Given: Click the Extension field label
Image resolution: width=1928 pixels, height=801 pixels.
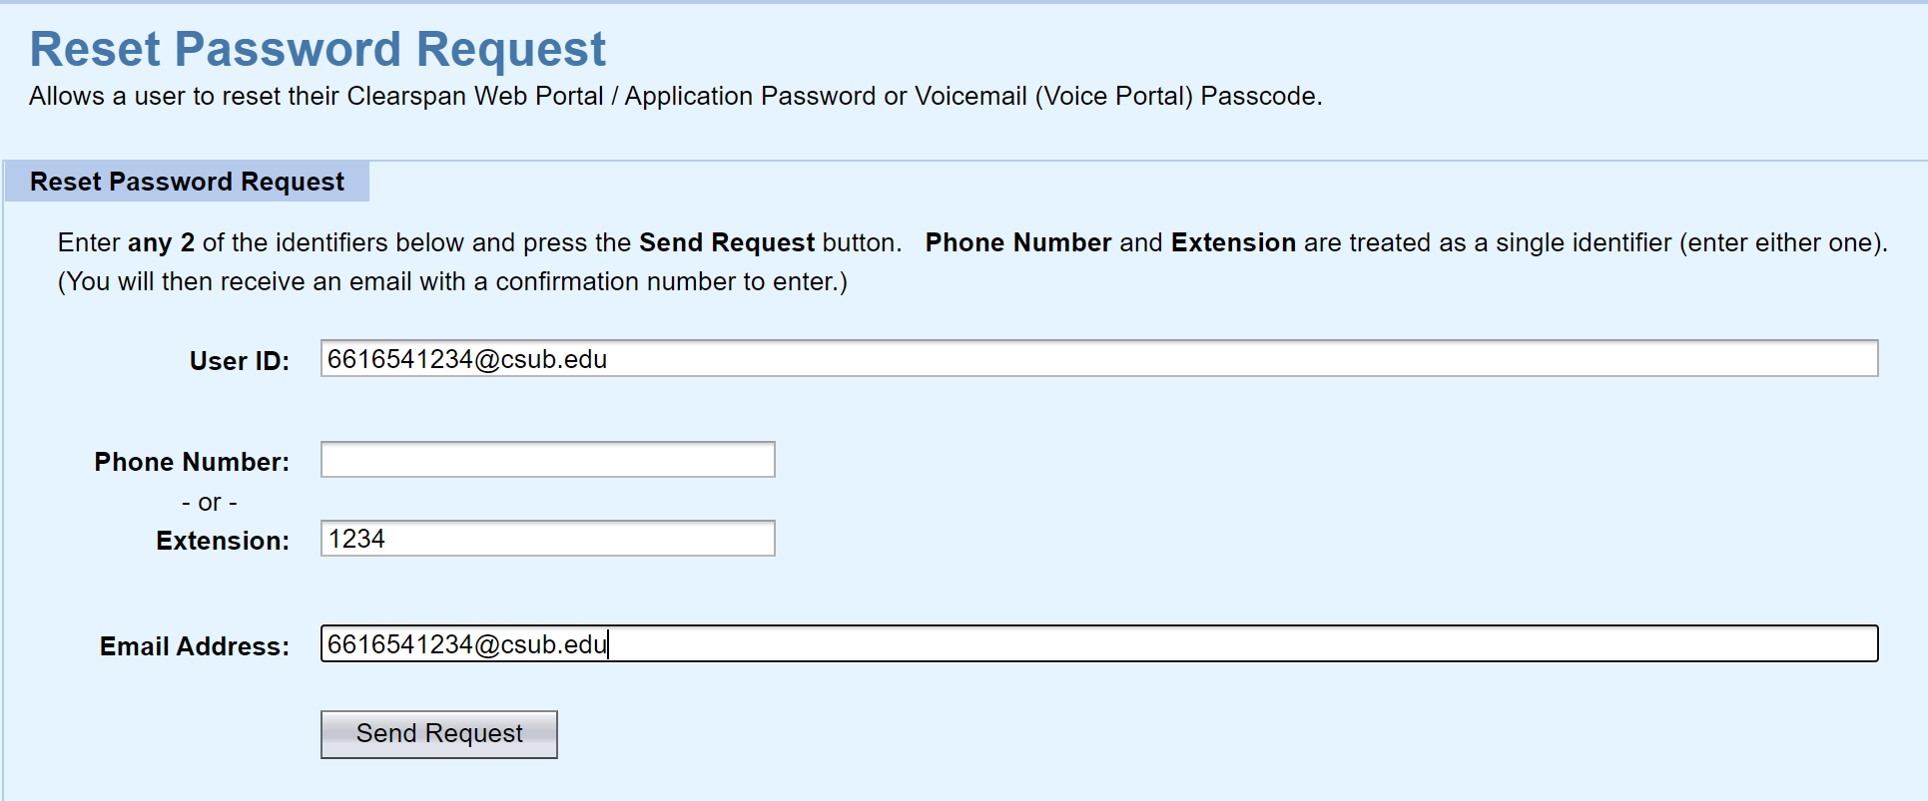Looking at the screenshot, I should click(x=222, y=541).
